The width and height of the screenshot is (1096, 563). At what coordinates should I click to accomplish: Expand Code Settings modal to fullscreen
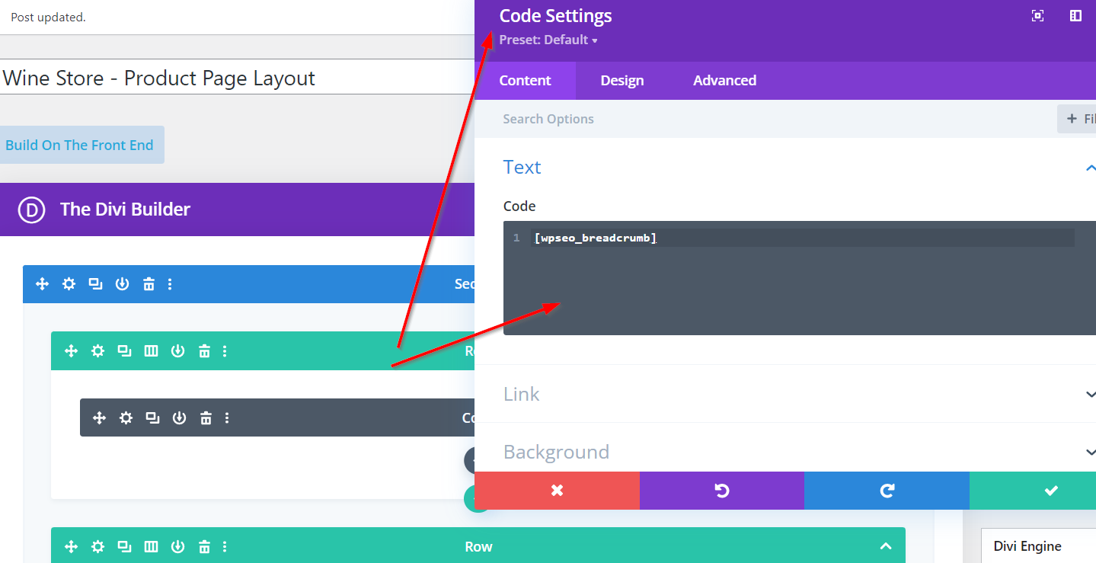point(1037,16)
